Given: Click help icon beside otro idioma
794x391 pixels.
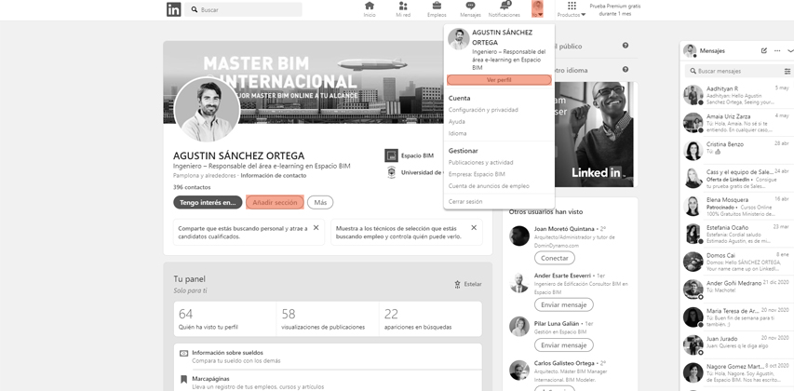Looking at the screenshot, I should (x=626, y=70).
